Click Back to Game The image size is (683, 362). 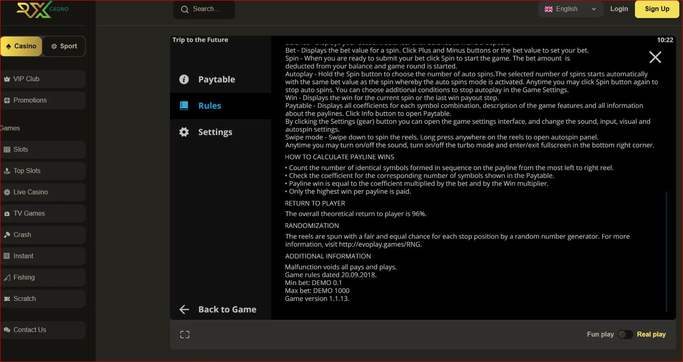tap(221, 310)
